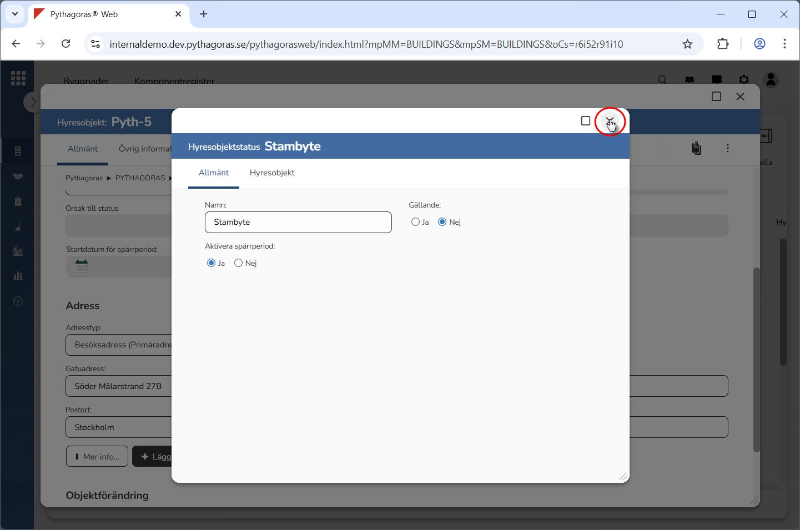800x530 pixels.
Task: Open Chrome tab search dropdown
Action: tap(15, 14)
